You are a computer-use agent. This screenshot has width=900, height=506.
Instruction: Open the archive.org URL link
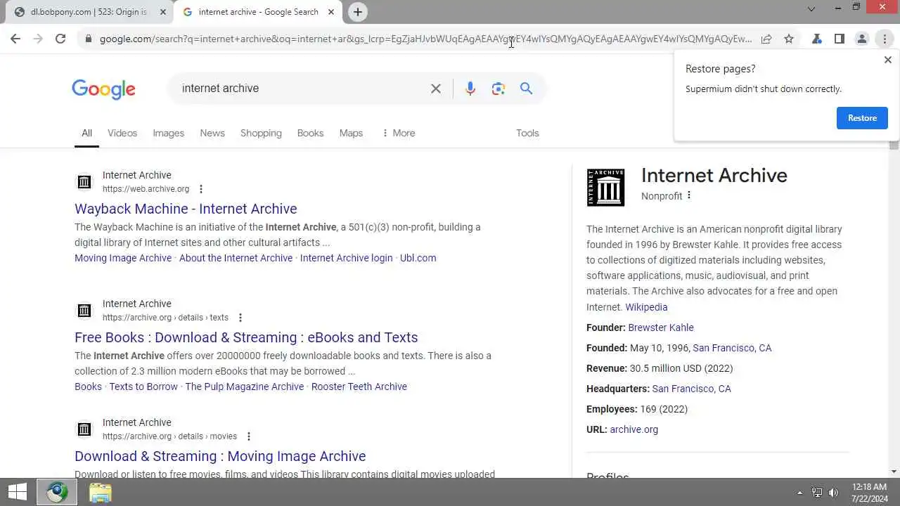pos(634,429)
